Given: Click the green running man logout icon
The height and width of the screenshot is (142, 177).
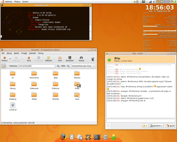Looking at the screenshot, I should 175,2.
